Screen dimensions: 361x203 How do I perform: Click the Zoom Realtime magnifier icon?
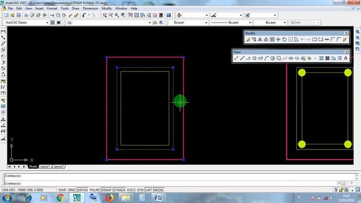click(111, 15)
